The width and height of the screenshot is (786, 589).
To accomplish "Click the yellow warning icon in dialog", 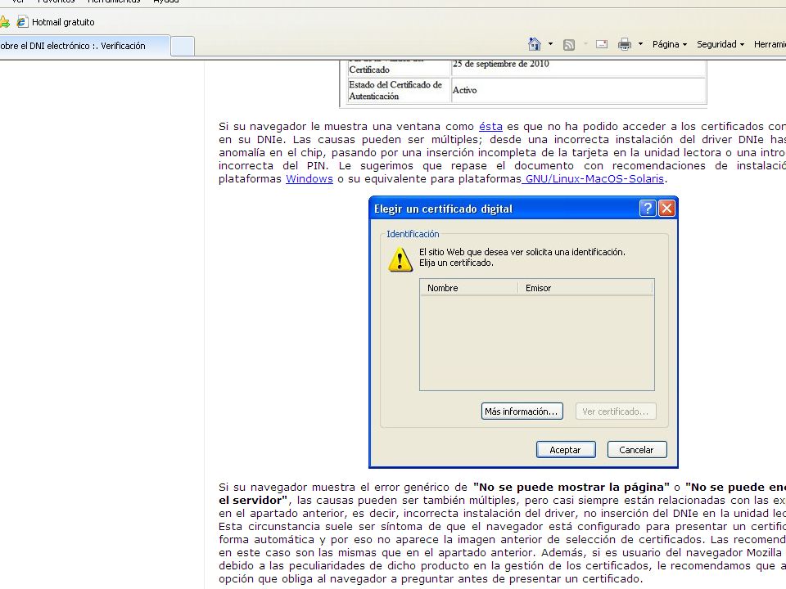I will pyautogui.click(x=400, y=259).
